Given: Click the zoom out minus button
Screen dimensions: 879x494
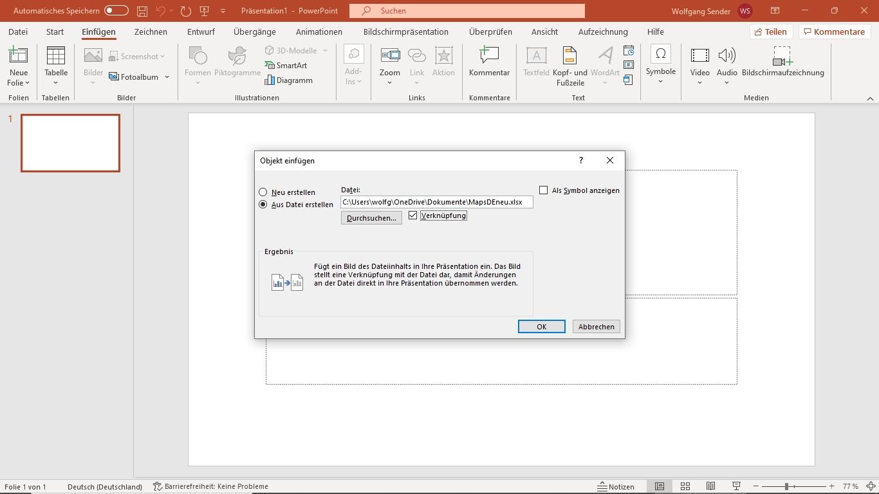Looking at the screenshot, I should pyautogui.click(x=756, y=486).
